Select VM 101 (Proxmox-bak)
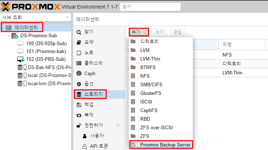Screen dimensions: 268x150 pyautogui.click(x=46, y=51)
